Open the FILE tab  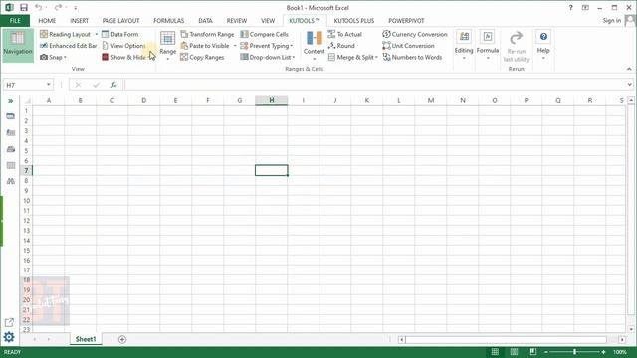click(x=15, y=20)
